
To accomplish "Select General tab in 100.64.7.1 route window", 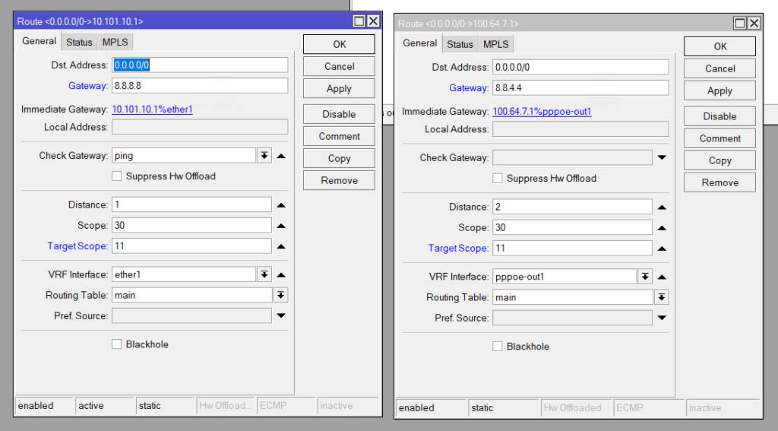I will click(419, 43).
